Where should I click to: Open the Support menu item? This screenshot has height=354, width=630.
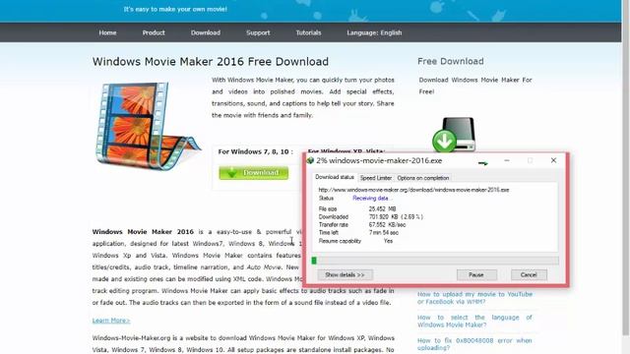click(258, 32)
